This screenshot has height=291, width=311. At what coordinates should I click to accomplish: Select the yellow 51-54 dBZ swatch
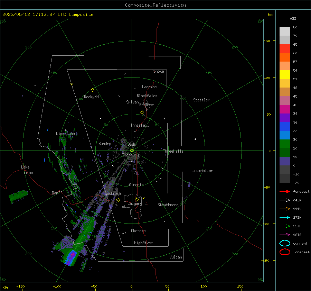coord(285,75)
